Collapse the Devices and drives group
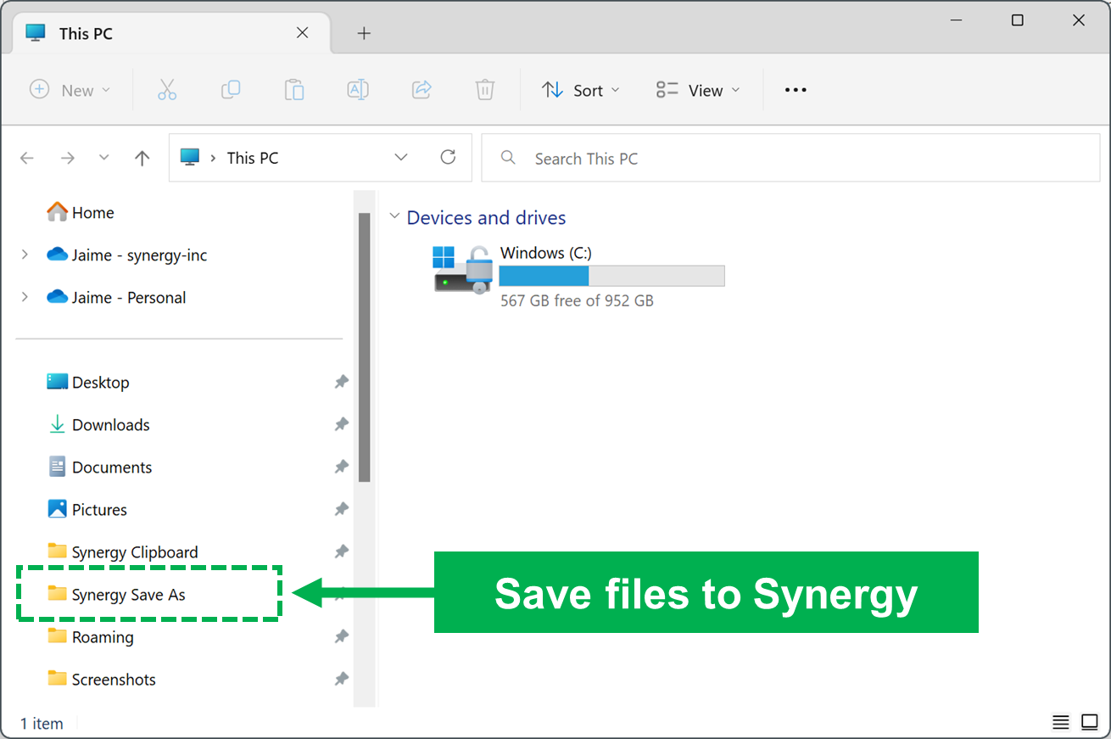Screen dimensions: 1111x739 click(x=394, y=217)
